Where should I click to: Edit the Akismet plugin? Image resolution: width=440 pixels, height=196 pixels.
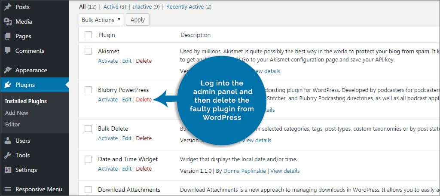pyautogui.click(x=127, y=61)
